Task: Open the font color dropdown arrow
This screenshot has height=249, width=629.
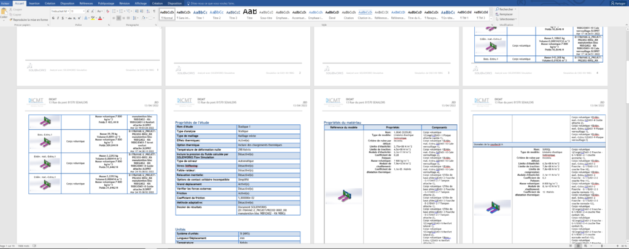Action: tap(103, 18)
